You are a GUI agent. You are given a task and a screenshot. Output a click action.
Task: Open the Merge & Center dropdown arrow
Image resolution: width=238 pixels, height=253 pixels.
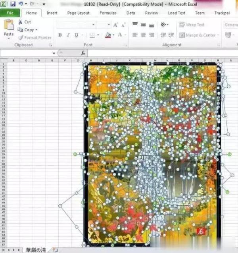218,35
